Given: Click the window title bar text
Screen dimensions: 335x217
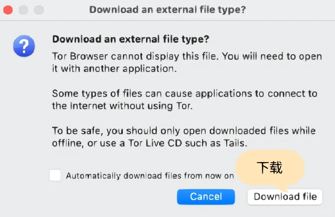Looking at the screenshot, I should 168,10.
